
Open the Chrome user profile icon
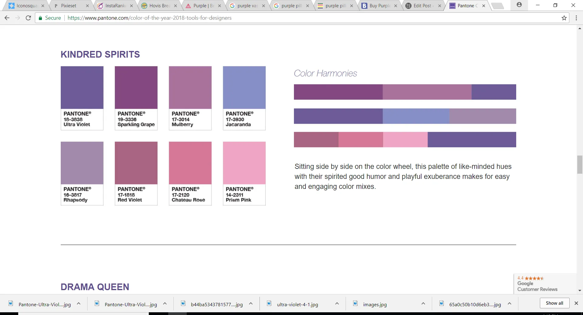[519, 5]
